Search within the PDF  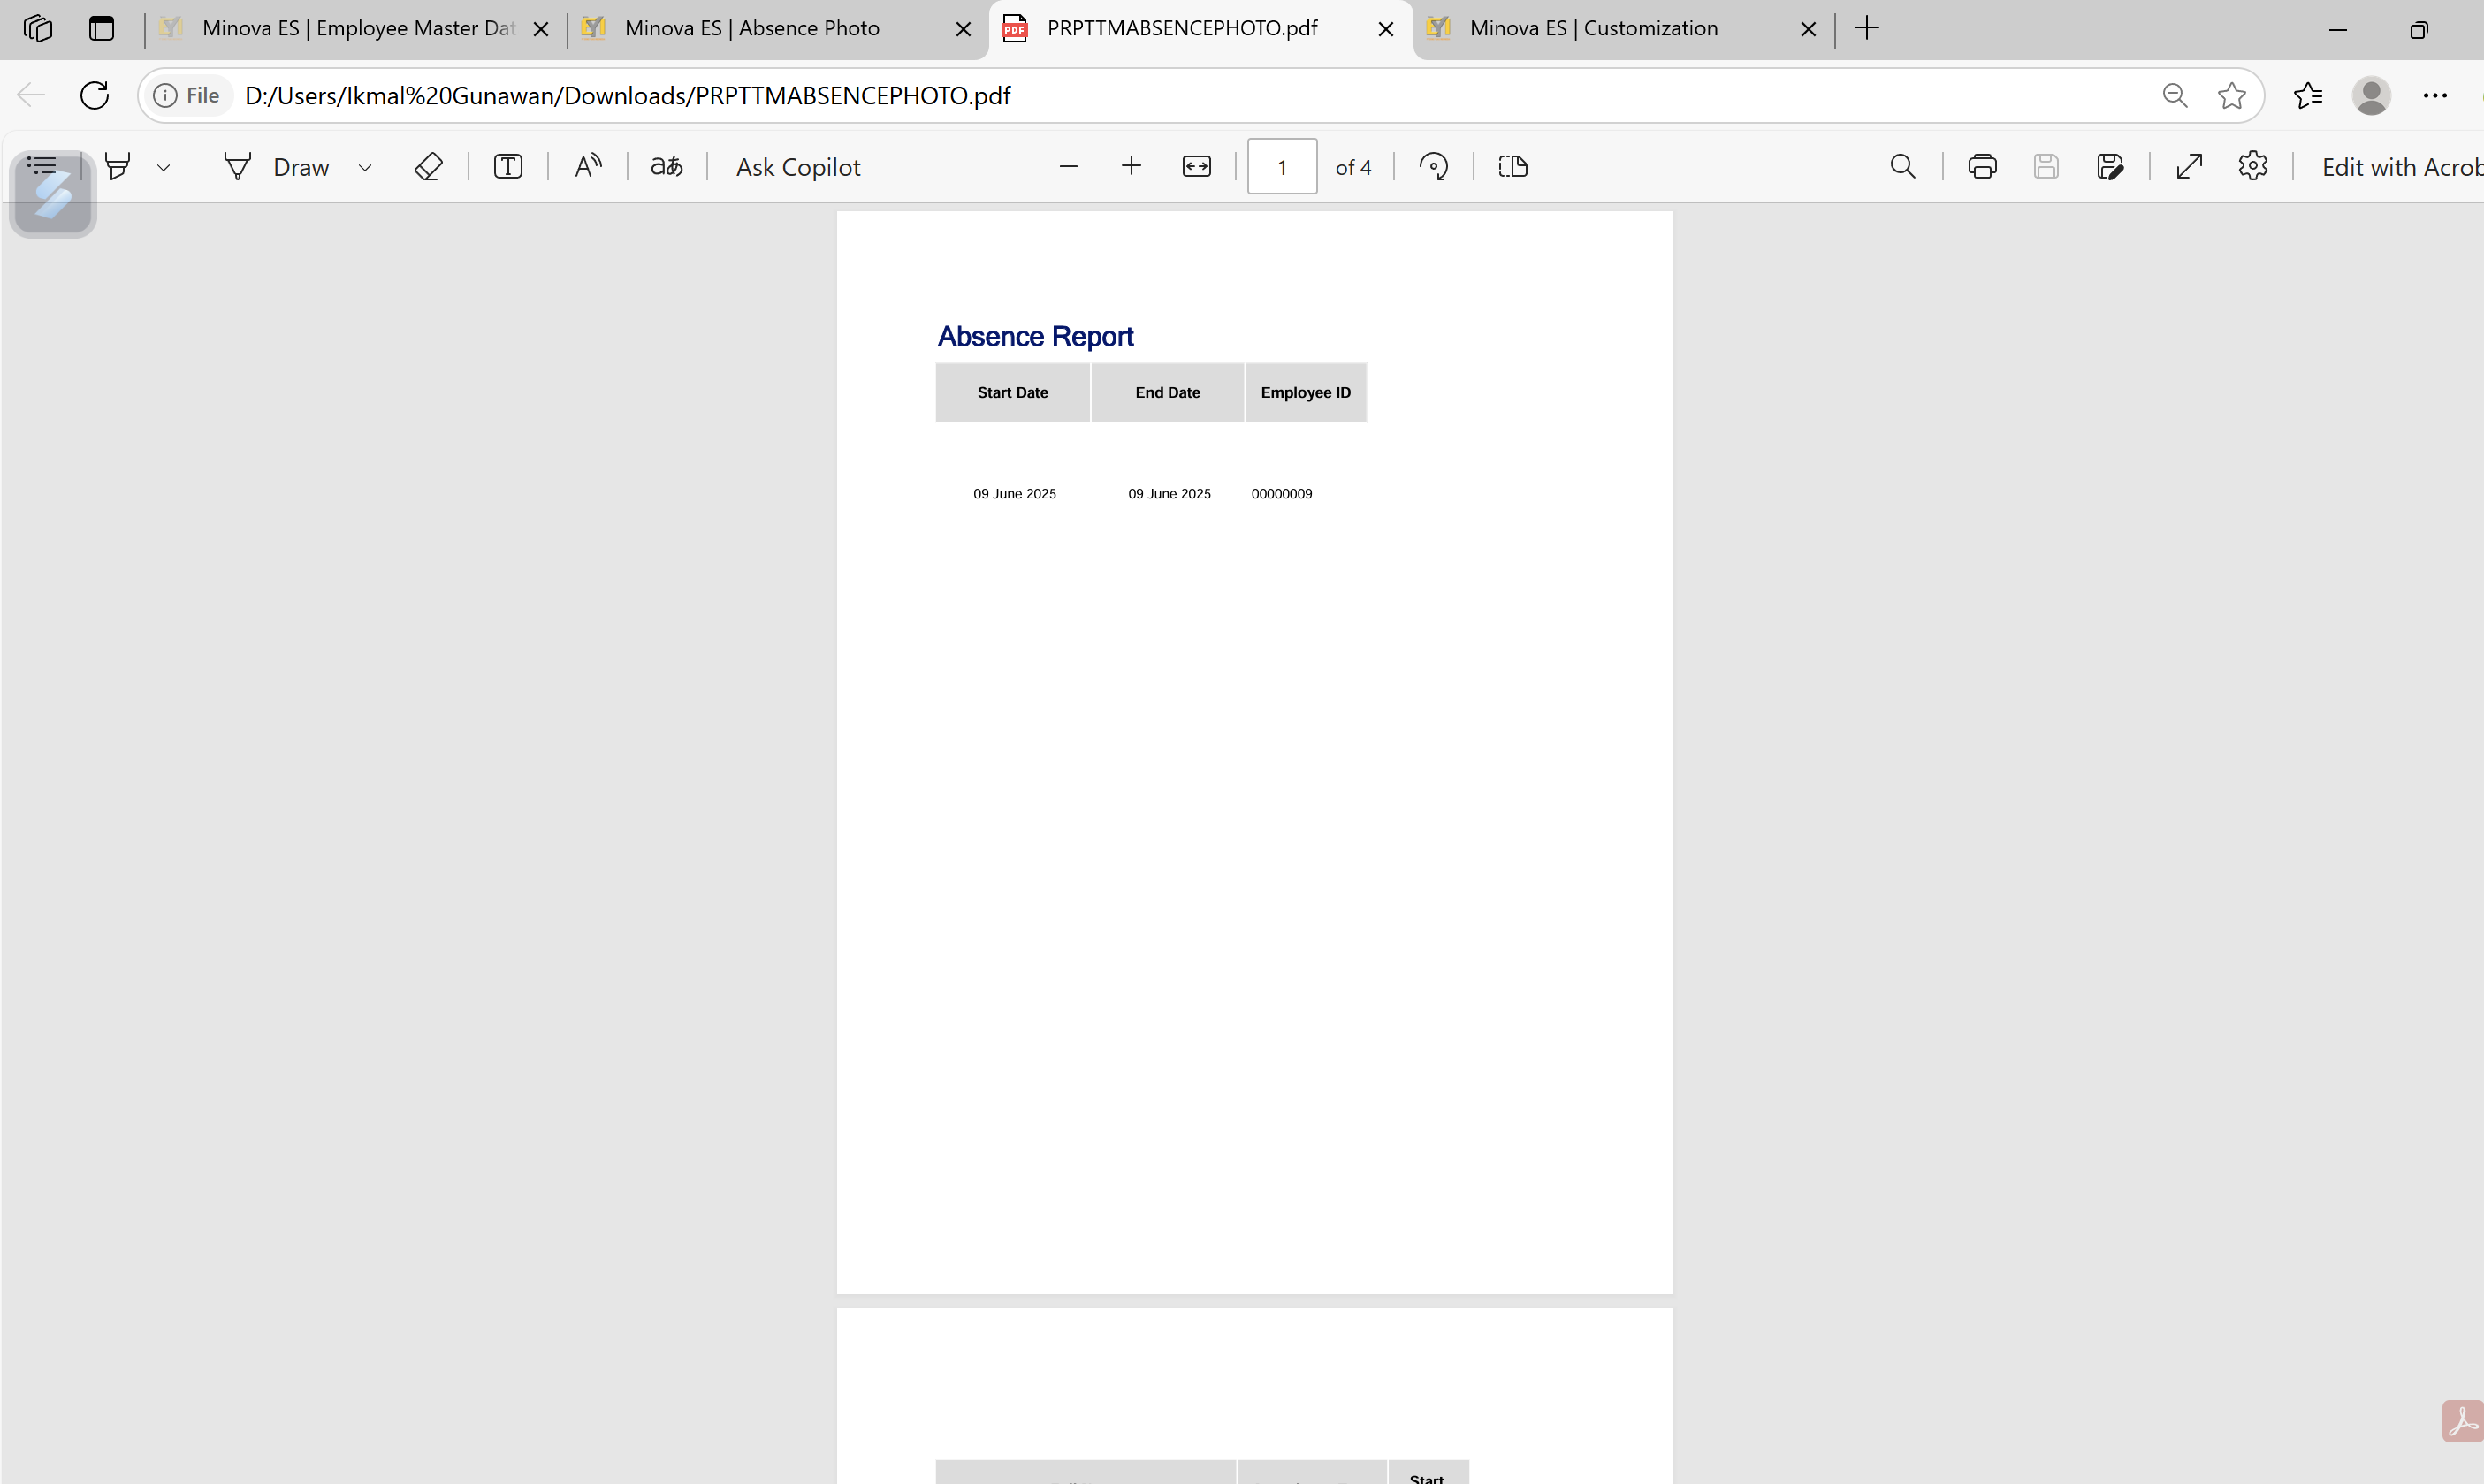(1902, 166)
